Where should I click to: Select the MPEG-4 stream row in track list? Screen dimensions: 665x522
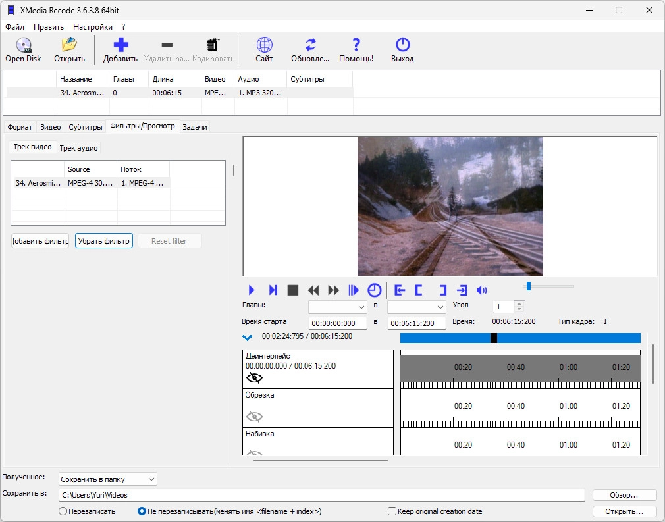click(x=92, y=183)
